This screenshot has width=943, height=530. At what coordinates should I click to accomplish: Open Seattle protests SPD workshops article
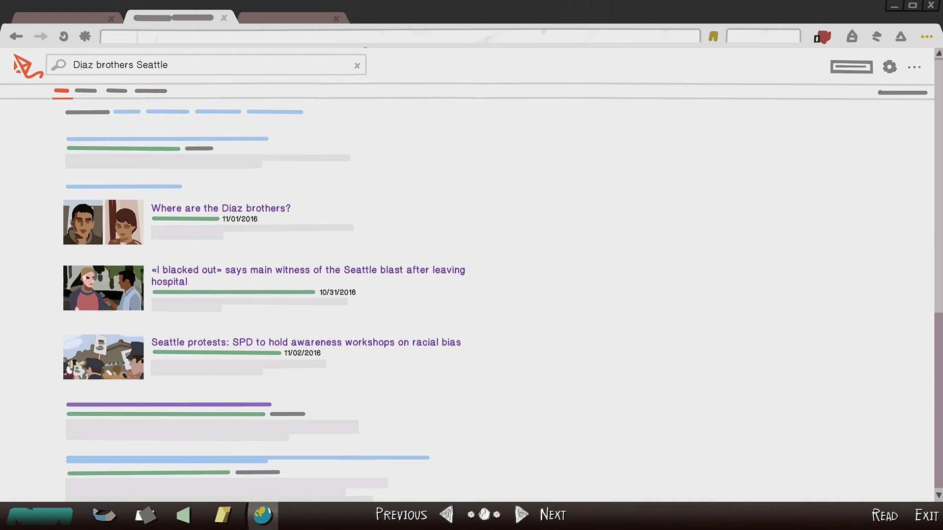pos(305,342)
